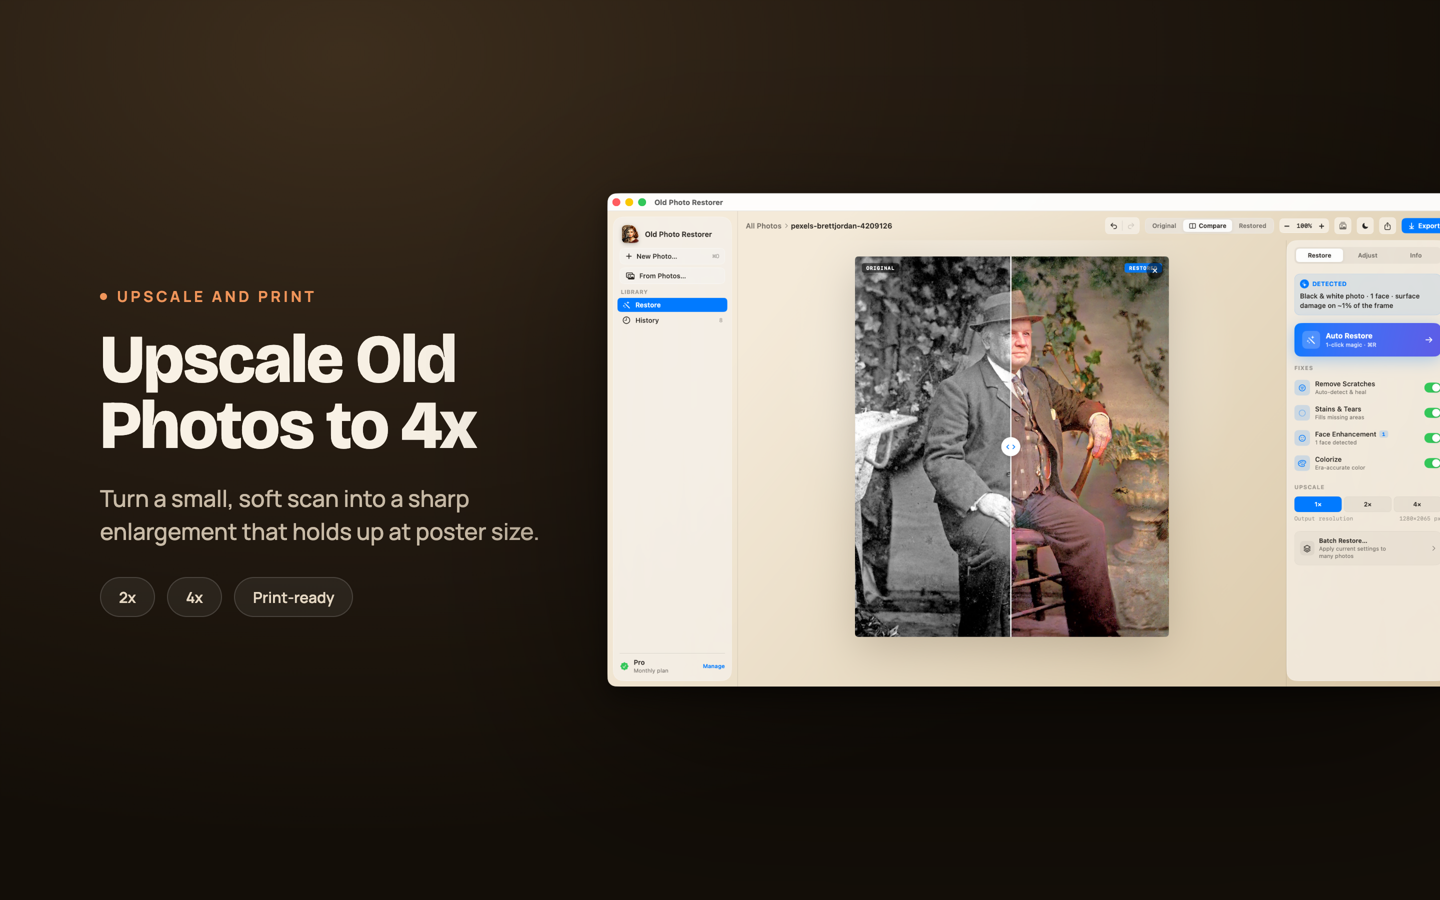The width and height of the screenshot is (1440, 900).
Task: Click the Remove Scratches icon
Action: [x=1302, y=388]
